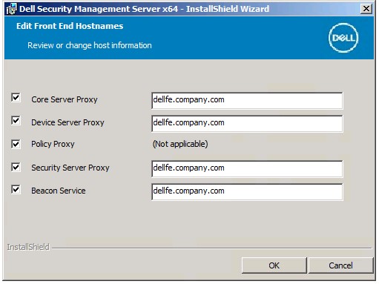Uncheck the Core Server Proxy checkbox

tap(16, 98)
